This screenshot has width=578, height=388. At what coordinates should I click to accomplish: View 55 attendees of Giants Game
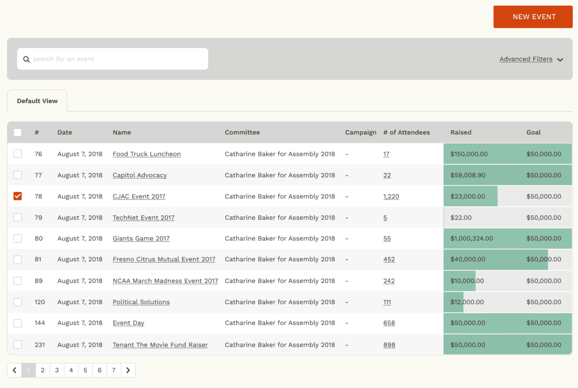tap(387, 238)
